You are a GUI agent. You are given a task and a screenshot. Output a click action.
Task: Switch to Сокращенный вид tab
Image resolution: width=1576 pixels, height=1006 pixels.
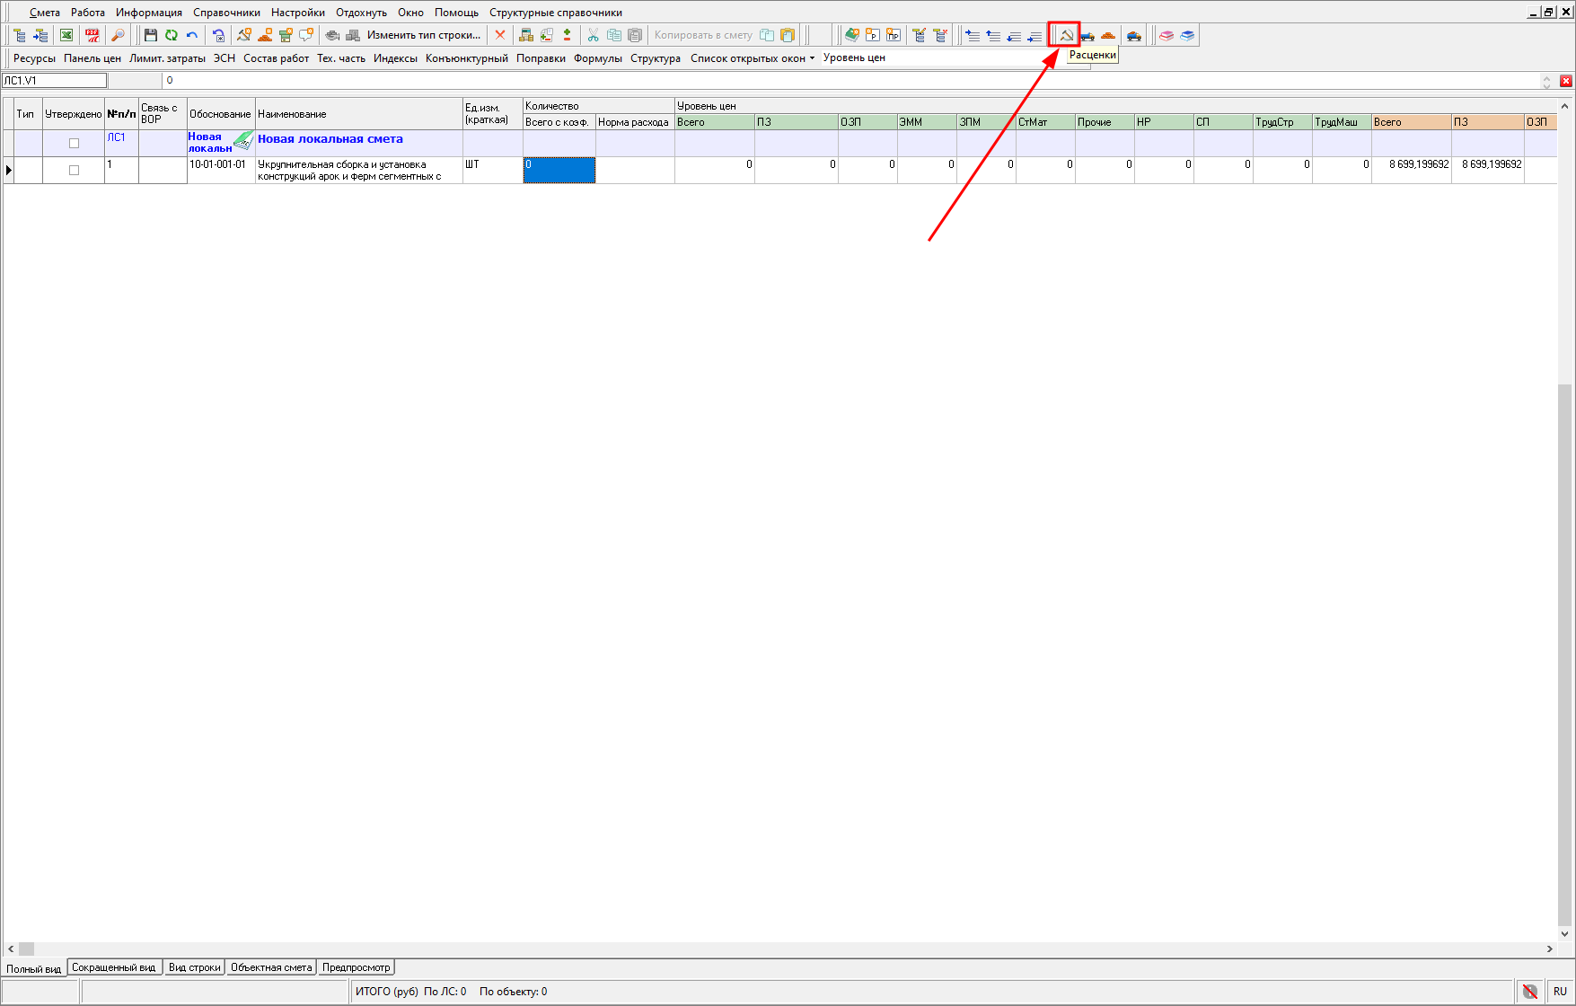[113, 967]
